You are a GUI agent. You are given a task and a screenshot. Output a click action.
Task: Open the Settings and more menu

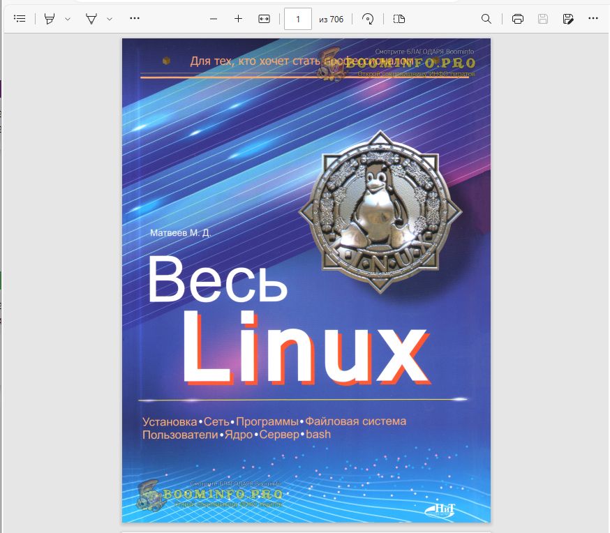593,19
